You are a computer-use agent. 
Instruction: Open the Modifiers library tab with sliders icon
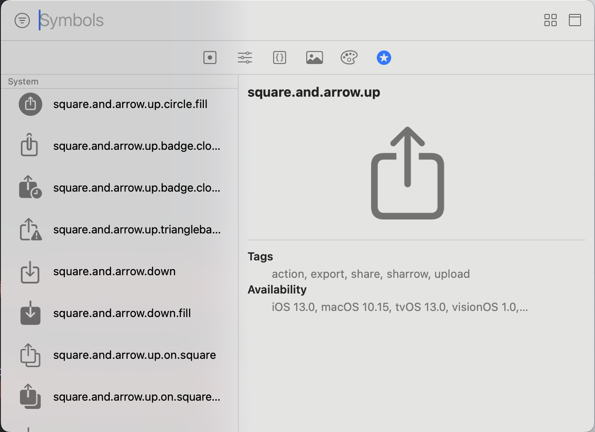click(245, 57)
